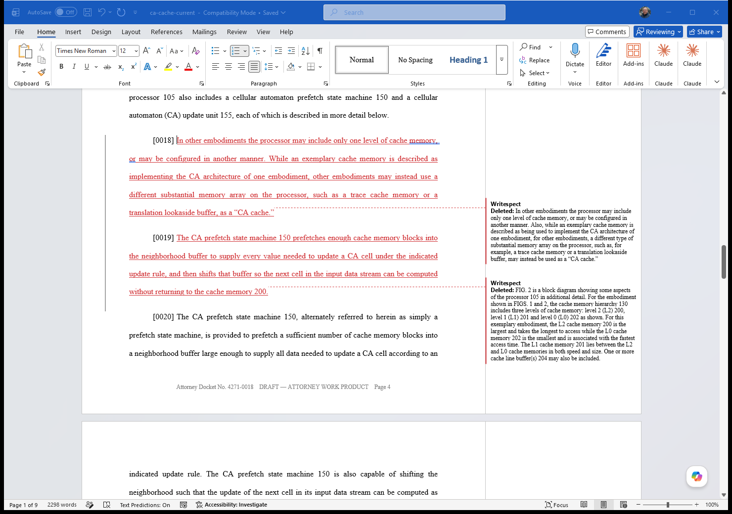
Task: Center the paragraph text
Action: click(x=229, y=67)
